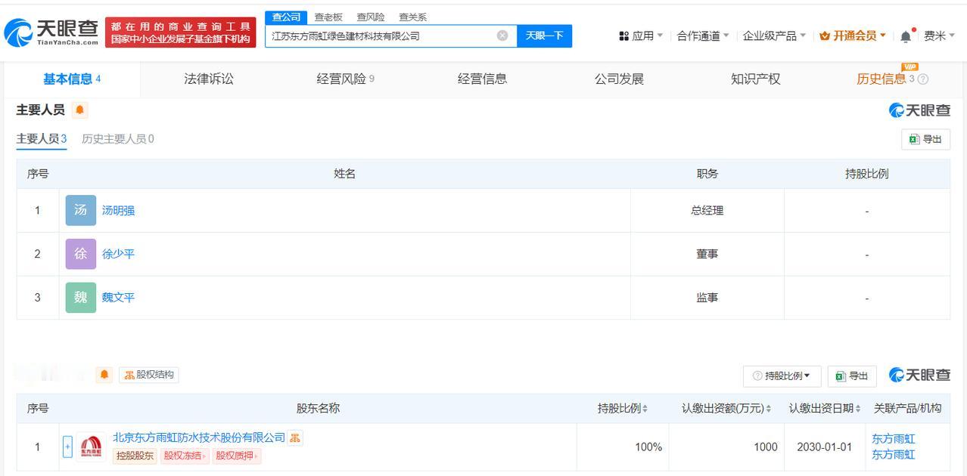Click the structure icon after 北京东方雨虹 shareholder name
This screenshot has height=476, width=967.
click(x=295, y=437)
